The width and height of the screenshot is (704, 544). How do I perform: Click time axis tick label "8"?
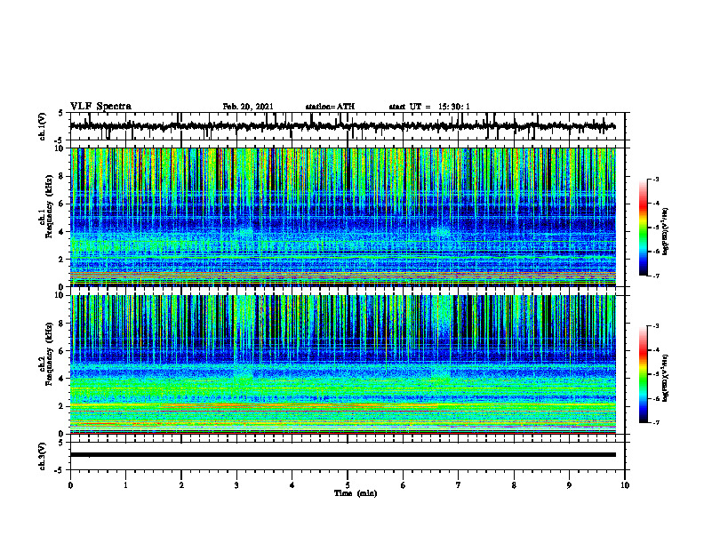coord(514,485)
